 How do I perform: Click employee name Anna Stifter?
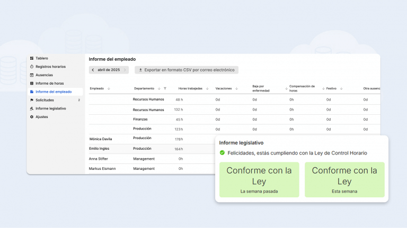99,159
